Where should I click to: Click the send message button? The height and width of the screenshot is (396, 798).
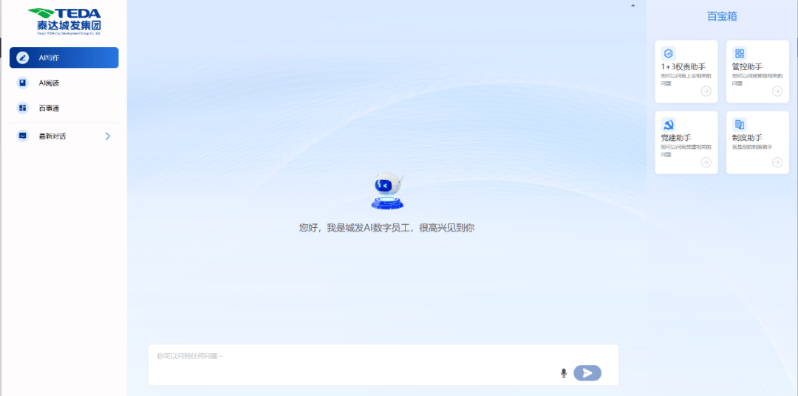pyautogui.click(x=587, y=373)
